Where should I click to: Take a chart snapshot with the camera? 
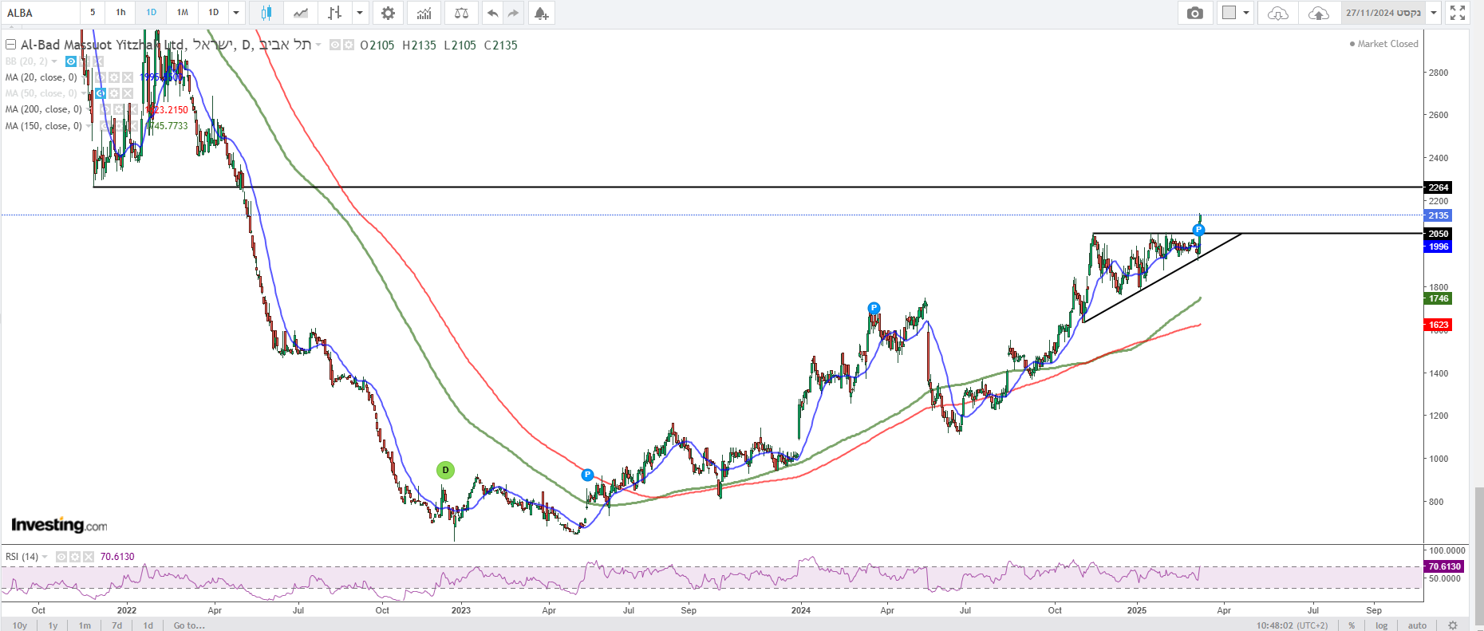click(1195, 13)
